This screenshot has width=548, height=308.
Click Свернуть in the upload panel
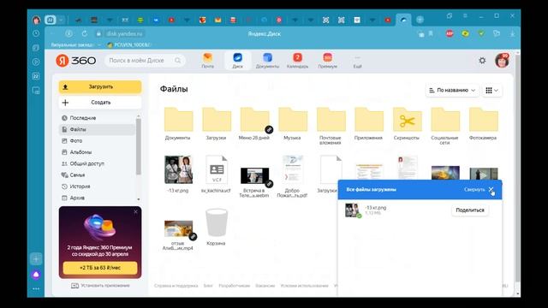point(474,190)
